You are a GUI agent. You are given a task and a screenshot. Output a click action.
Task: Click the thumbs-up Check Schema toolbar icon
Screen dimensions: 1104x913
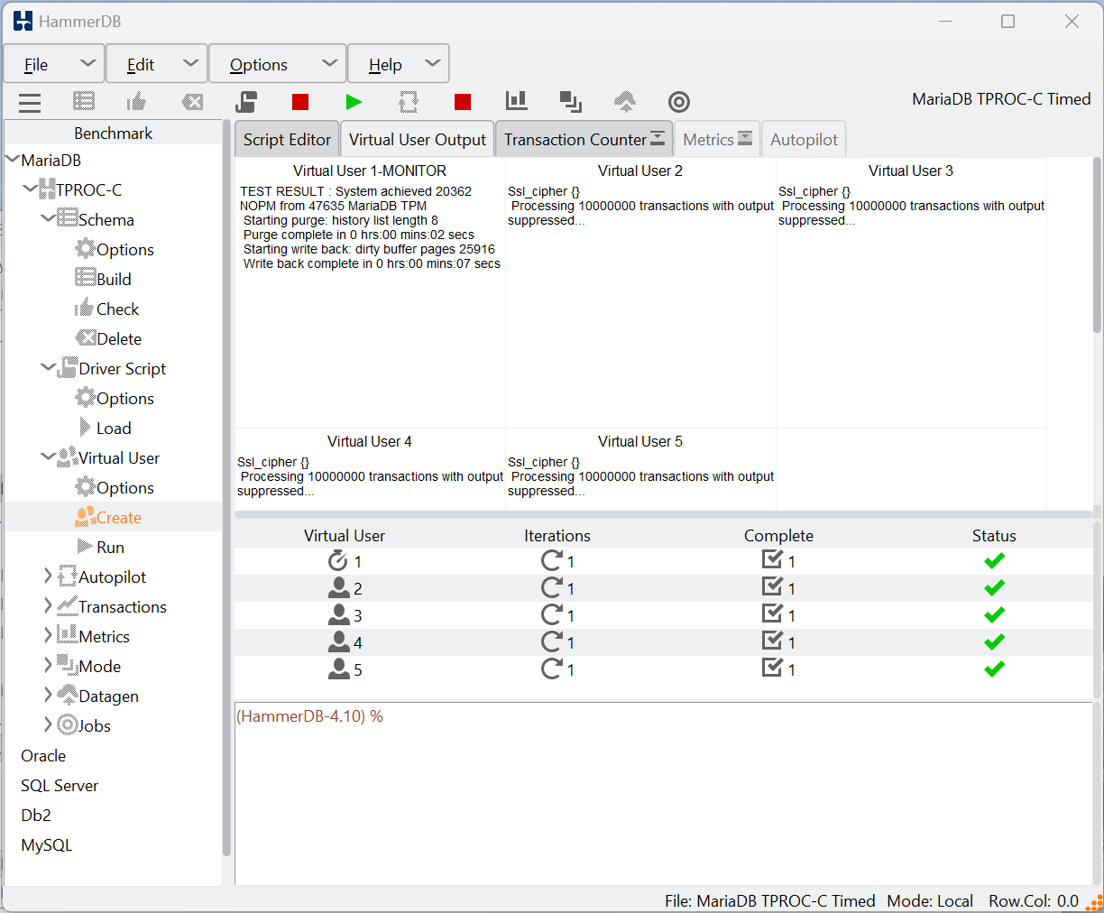point(137,101)
